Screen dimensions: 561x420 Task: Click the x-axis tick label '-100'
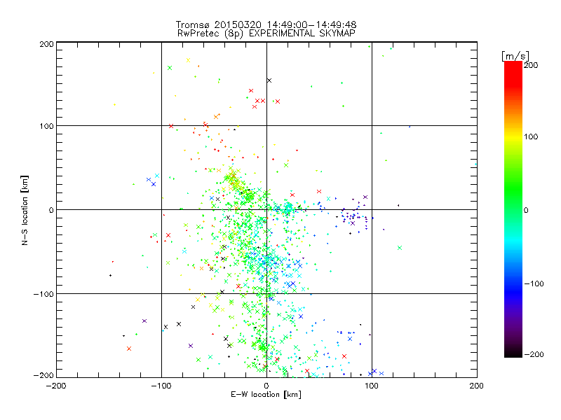tap(161, 386)
